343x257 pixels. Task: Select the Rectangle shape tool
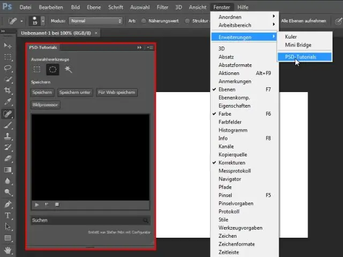(8, 238)
